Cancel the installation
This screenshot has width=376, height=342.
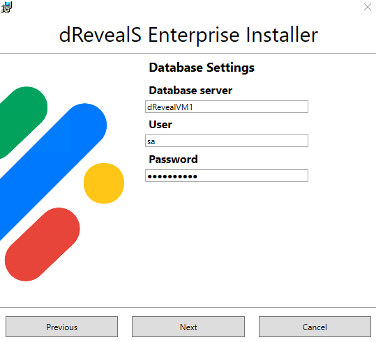click(x=315, y=327)
